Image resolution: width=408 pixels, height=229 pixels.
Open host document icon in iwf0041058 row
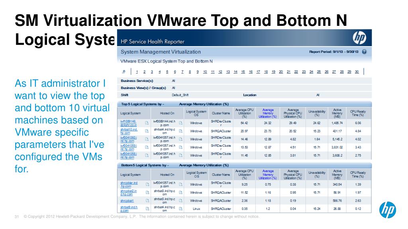click(180, 155)
